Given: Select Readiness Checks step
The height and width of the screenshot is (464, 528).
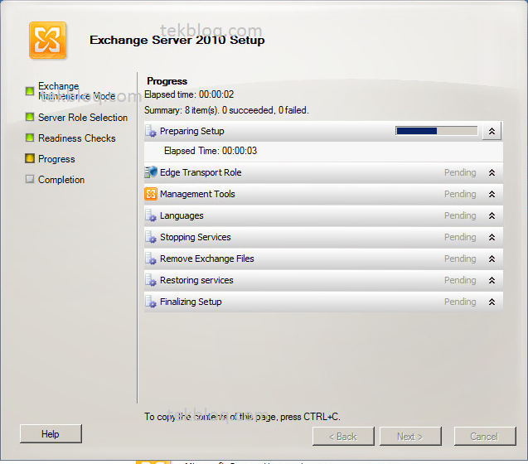Looking at the screenshot, I should 77,138.
